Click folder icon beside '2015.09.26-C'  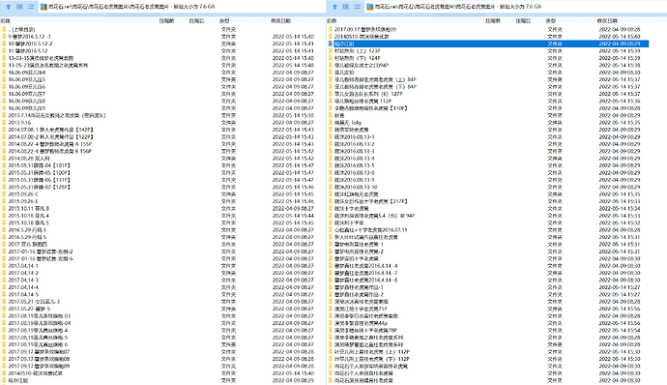(x=4, y=193)
